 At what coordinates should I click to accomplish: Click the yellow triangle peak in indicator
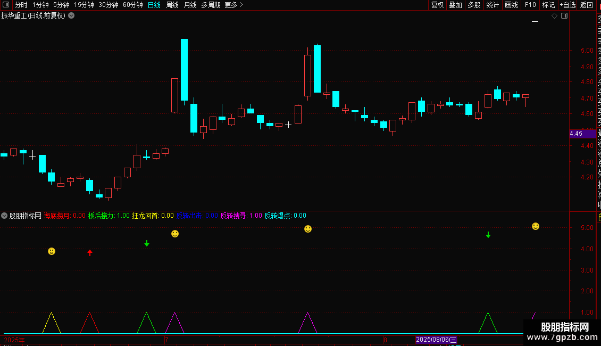(52, 314)
